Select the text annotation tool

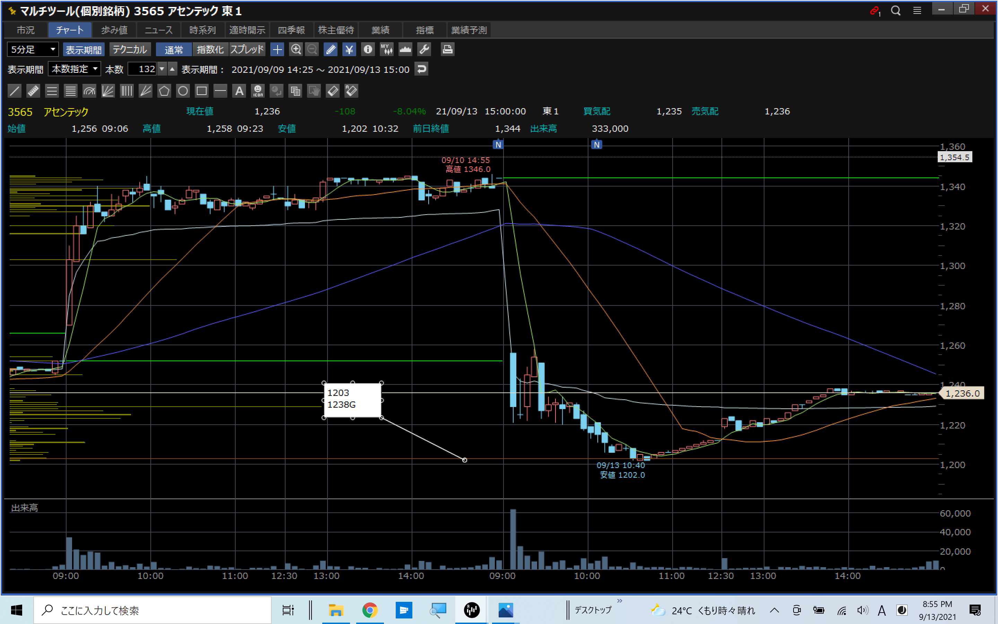coord(239,91)
